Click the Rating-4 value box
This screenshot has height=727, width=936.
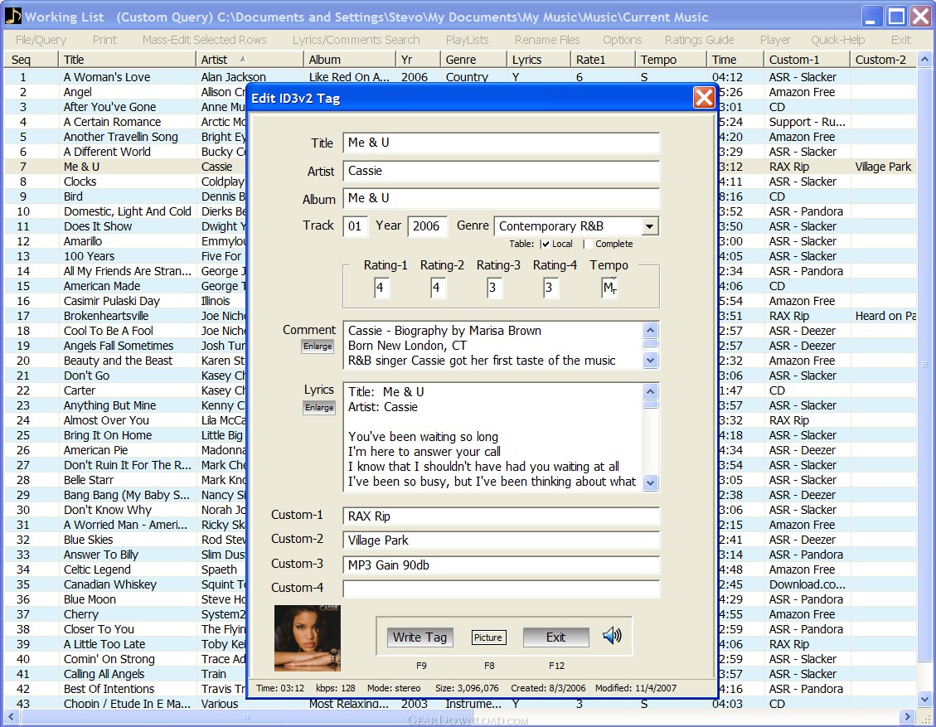pyautogui.click(x=550, y=288)
